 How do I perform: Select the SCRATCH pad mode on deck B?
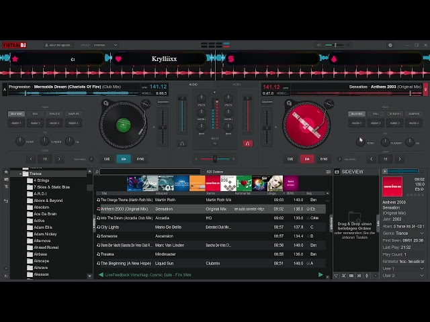395,113
